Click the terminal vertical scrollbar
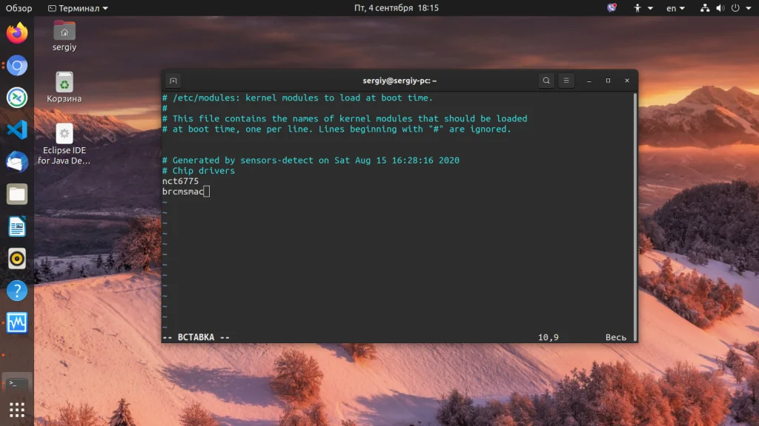The height and width of the screenshot is (426, 759). (x=634, y=217)
